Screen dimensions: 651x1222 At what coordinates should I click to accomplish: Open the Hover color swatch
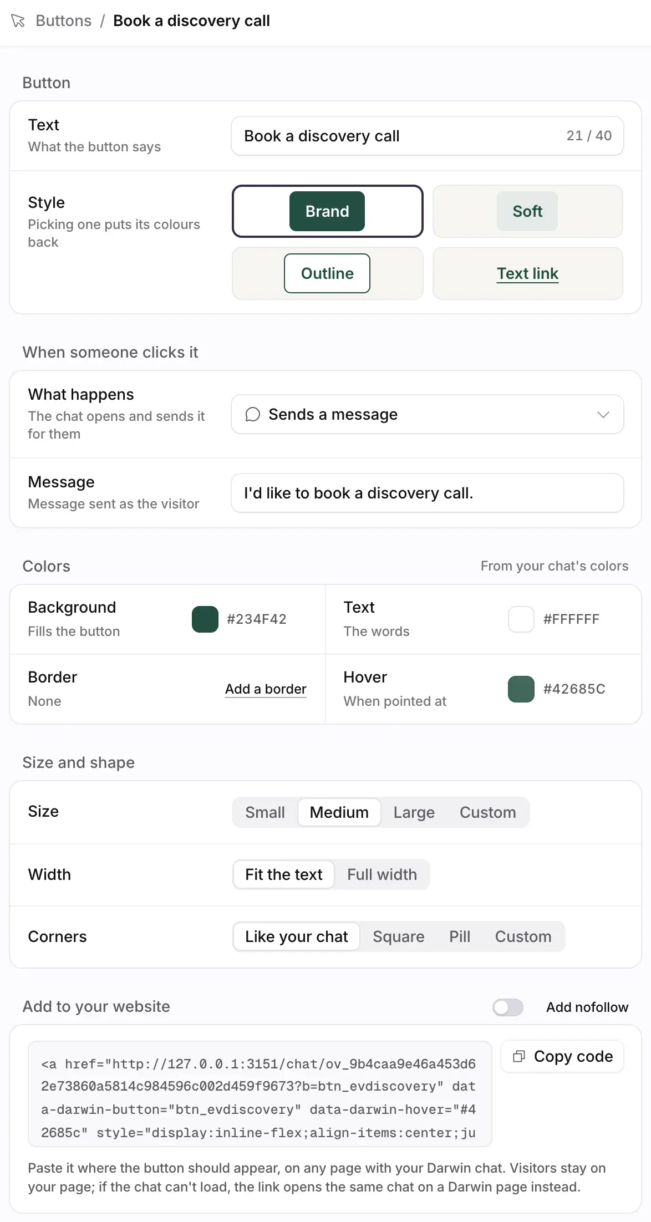[x=521, y=689]
